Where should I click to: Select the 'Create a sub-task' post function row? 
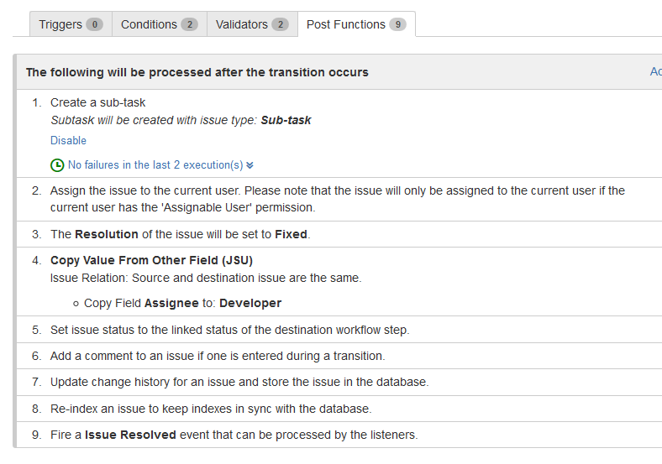(339, 133)
